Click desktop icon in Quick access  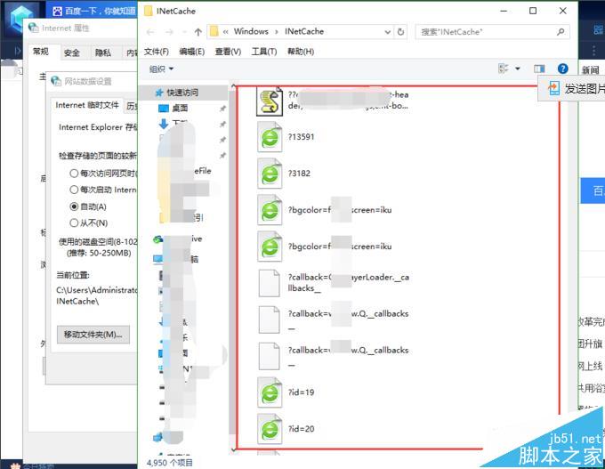164,109
